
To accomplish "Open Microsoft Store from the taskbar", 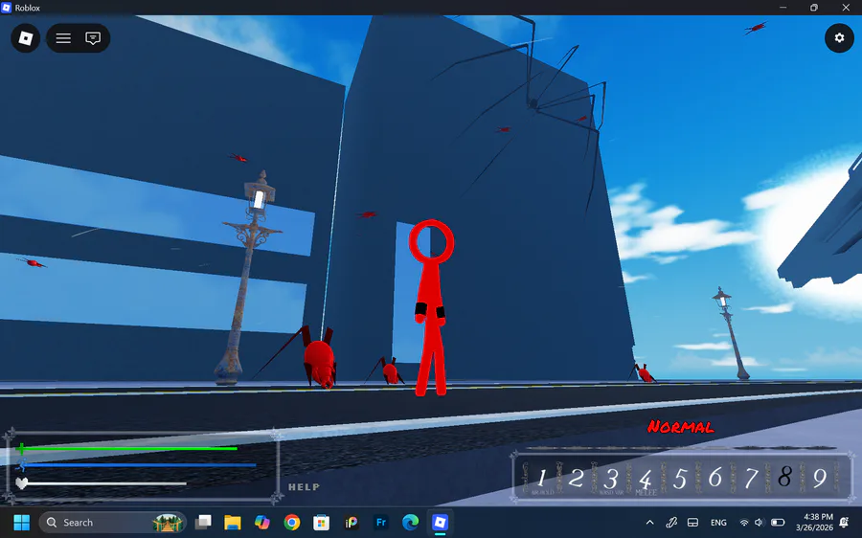I will (322, 522).
